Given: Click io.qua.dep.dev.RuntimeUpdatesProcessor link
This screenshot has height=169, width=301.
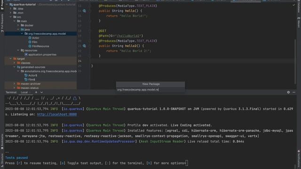Looking at the screenshot, I should click(99, 141).
